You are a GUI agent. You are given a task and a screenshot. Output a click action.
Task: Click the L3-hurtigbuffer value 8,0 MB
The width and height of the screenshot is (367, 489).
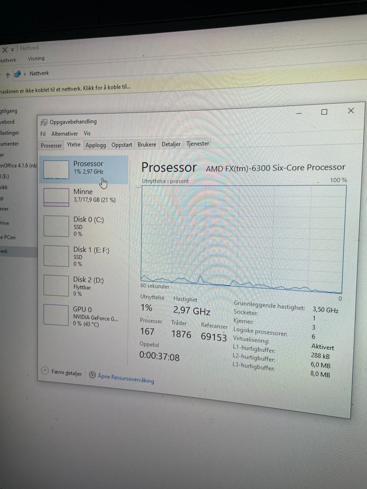point(320,374)
